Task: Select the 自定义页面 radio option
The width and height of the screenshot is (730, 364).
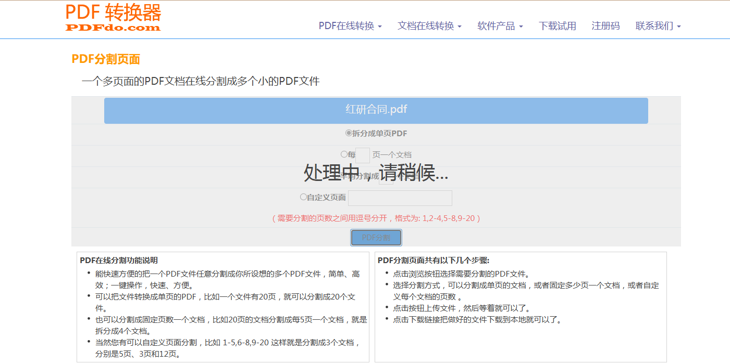Action: point(303,197)
